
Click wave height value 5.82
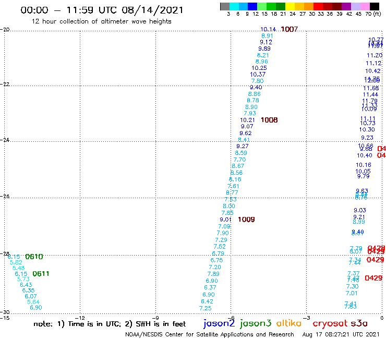pyautogui.click(x=16, y=262)
